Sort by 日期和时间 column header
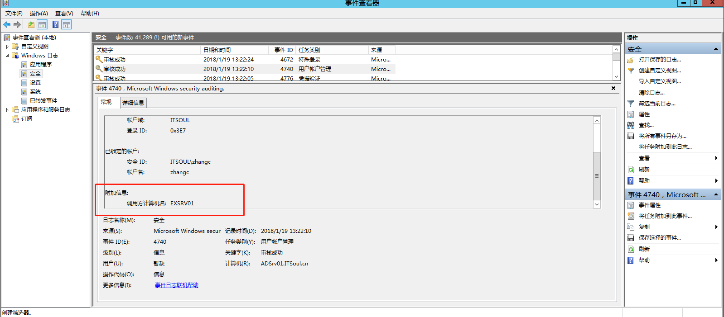Screen dimensions: 724x317 235,50
